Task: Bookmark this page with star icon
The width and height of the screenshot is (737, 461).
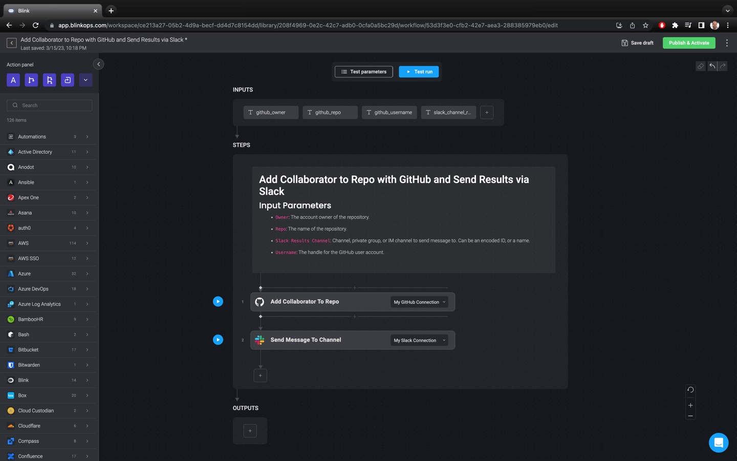Action: pos(645,25)
